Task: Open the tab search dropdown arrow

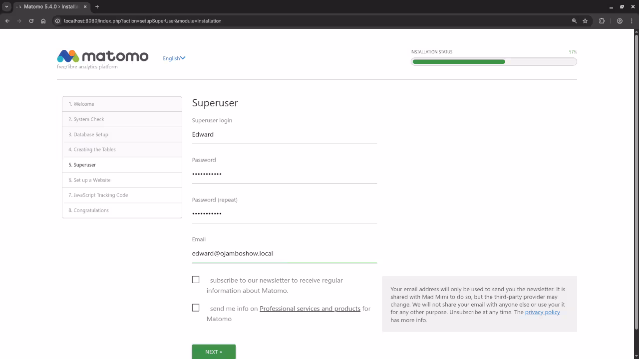Action: tap(6, 6)
